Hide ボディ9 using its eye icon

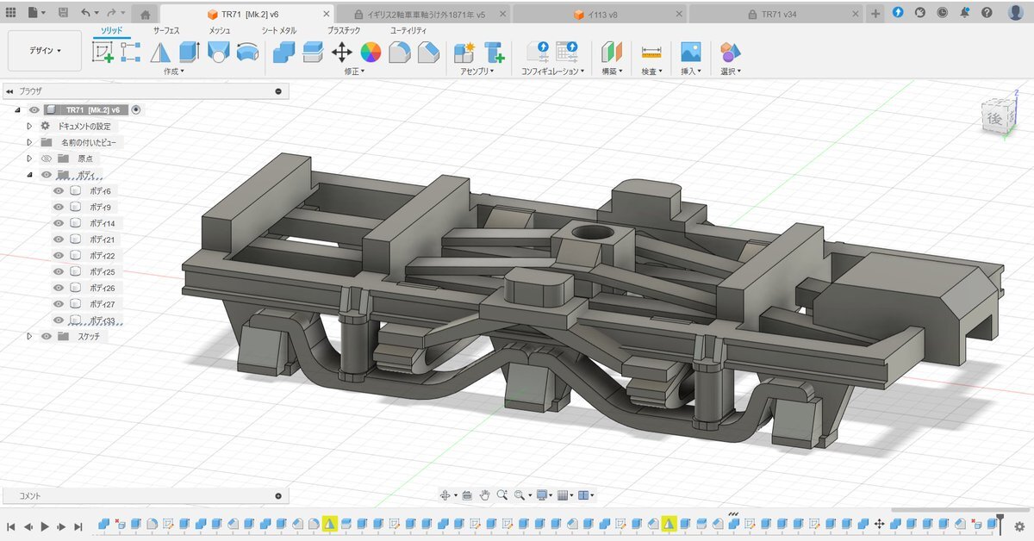tap(59, 207)
